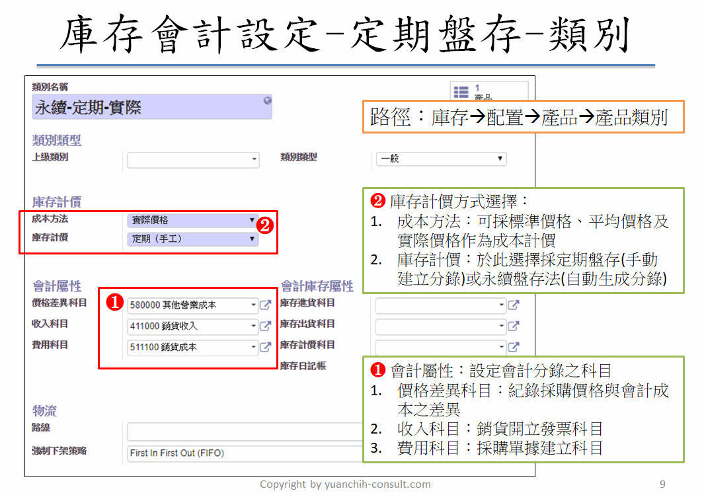Open external link for 庫存計價科目
702x497 pixels.
click(x=514, y=347)
